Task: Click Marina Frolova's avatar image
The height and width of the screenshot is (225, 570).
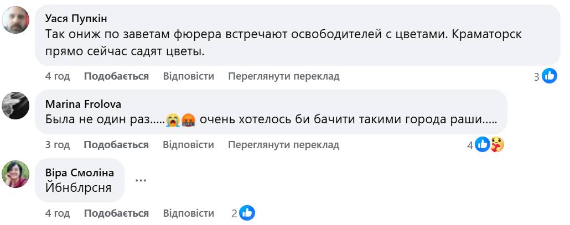Action: 16,106
